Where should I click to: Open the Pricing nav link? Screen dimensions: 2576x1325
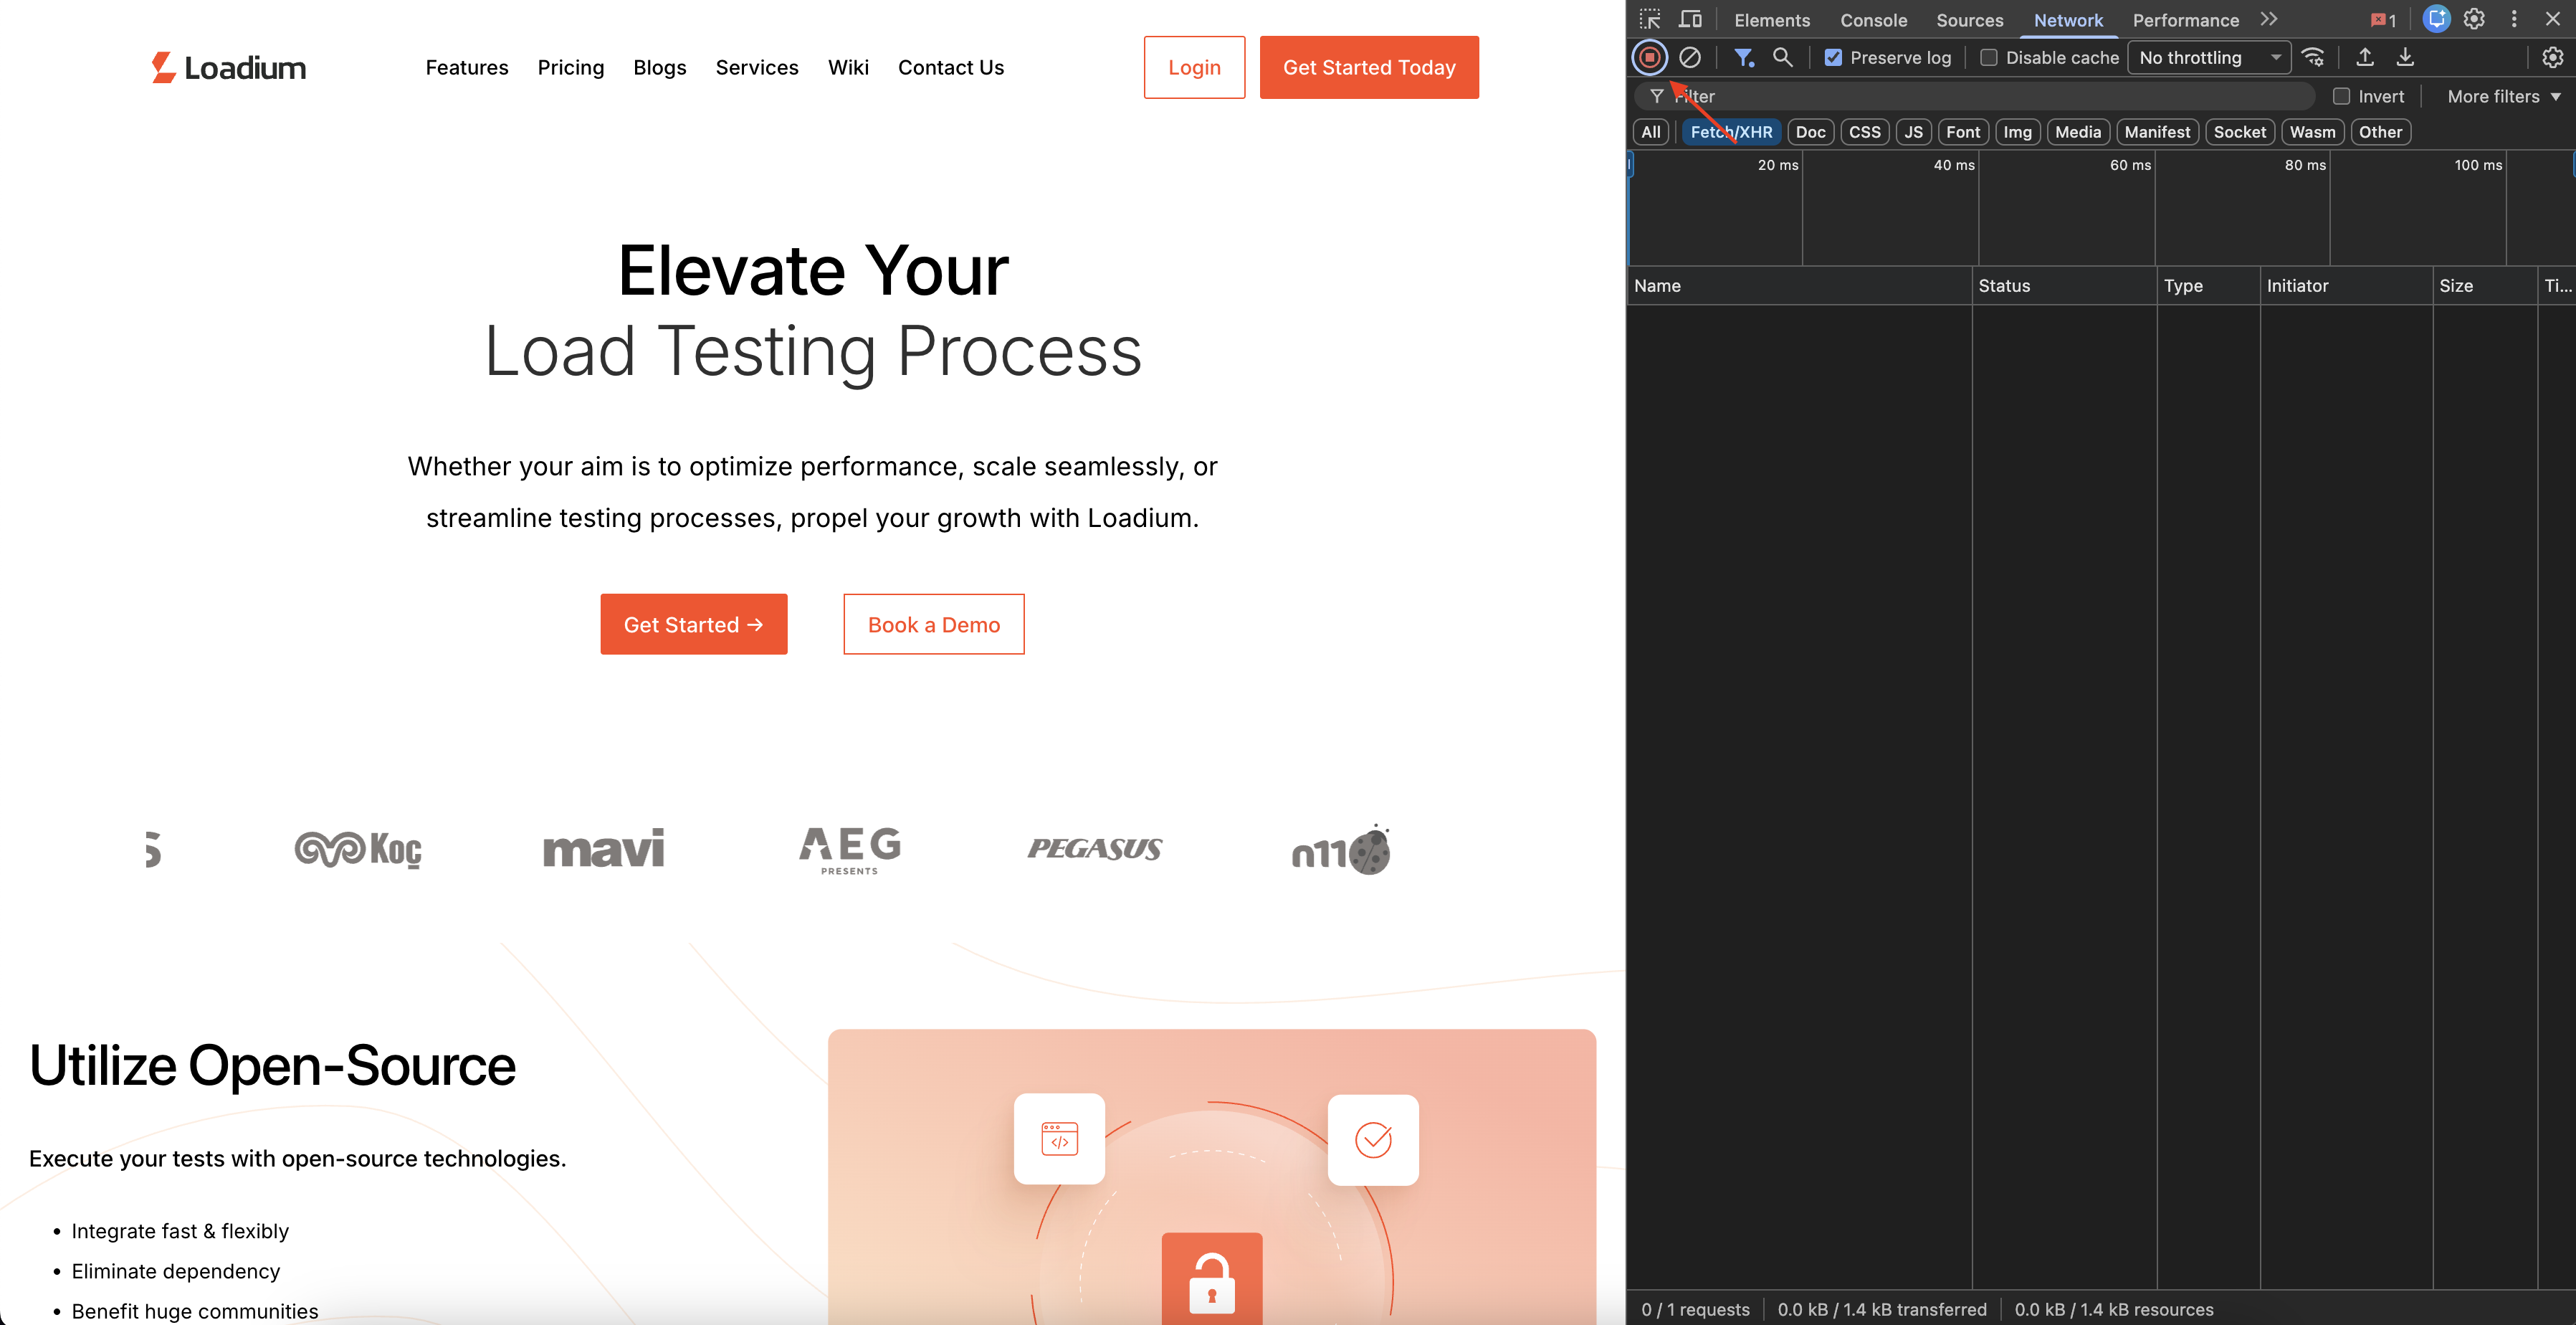(x=570, y=68)
